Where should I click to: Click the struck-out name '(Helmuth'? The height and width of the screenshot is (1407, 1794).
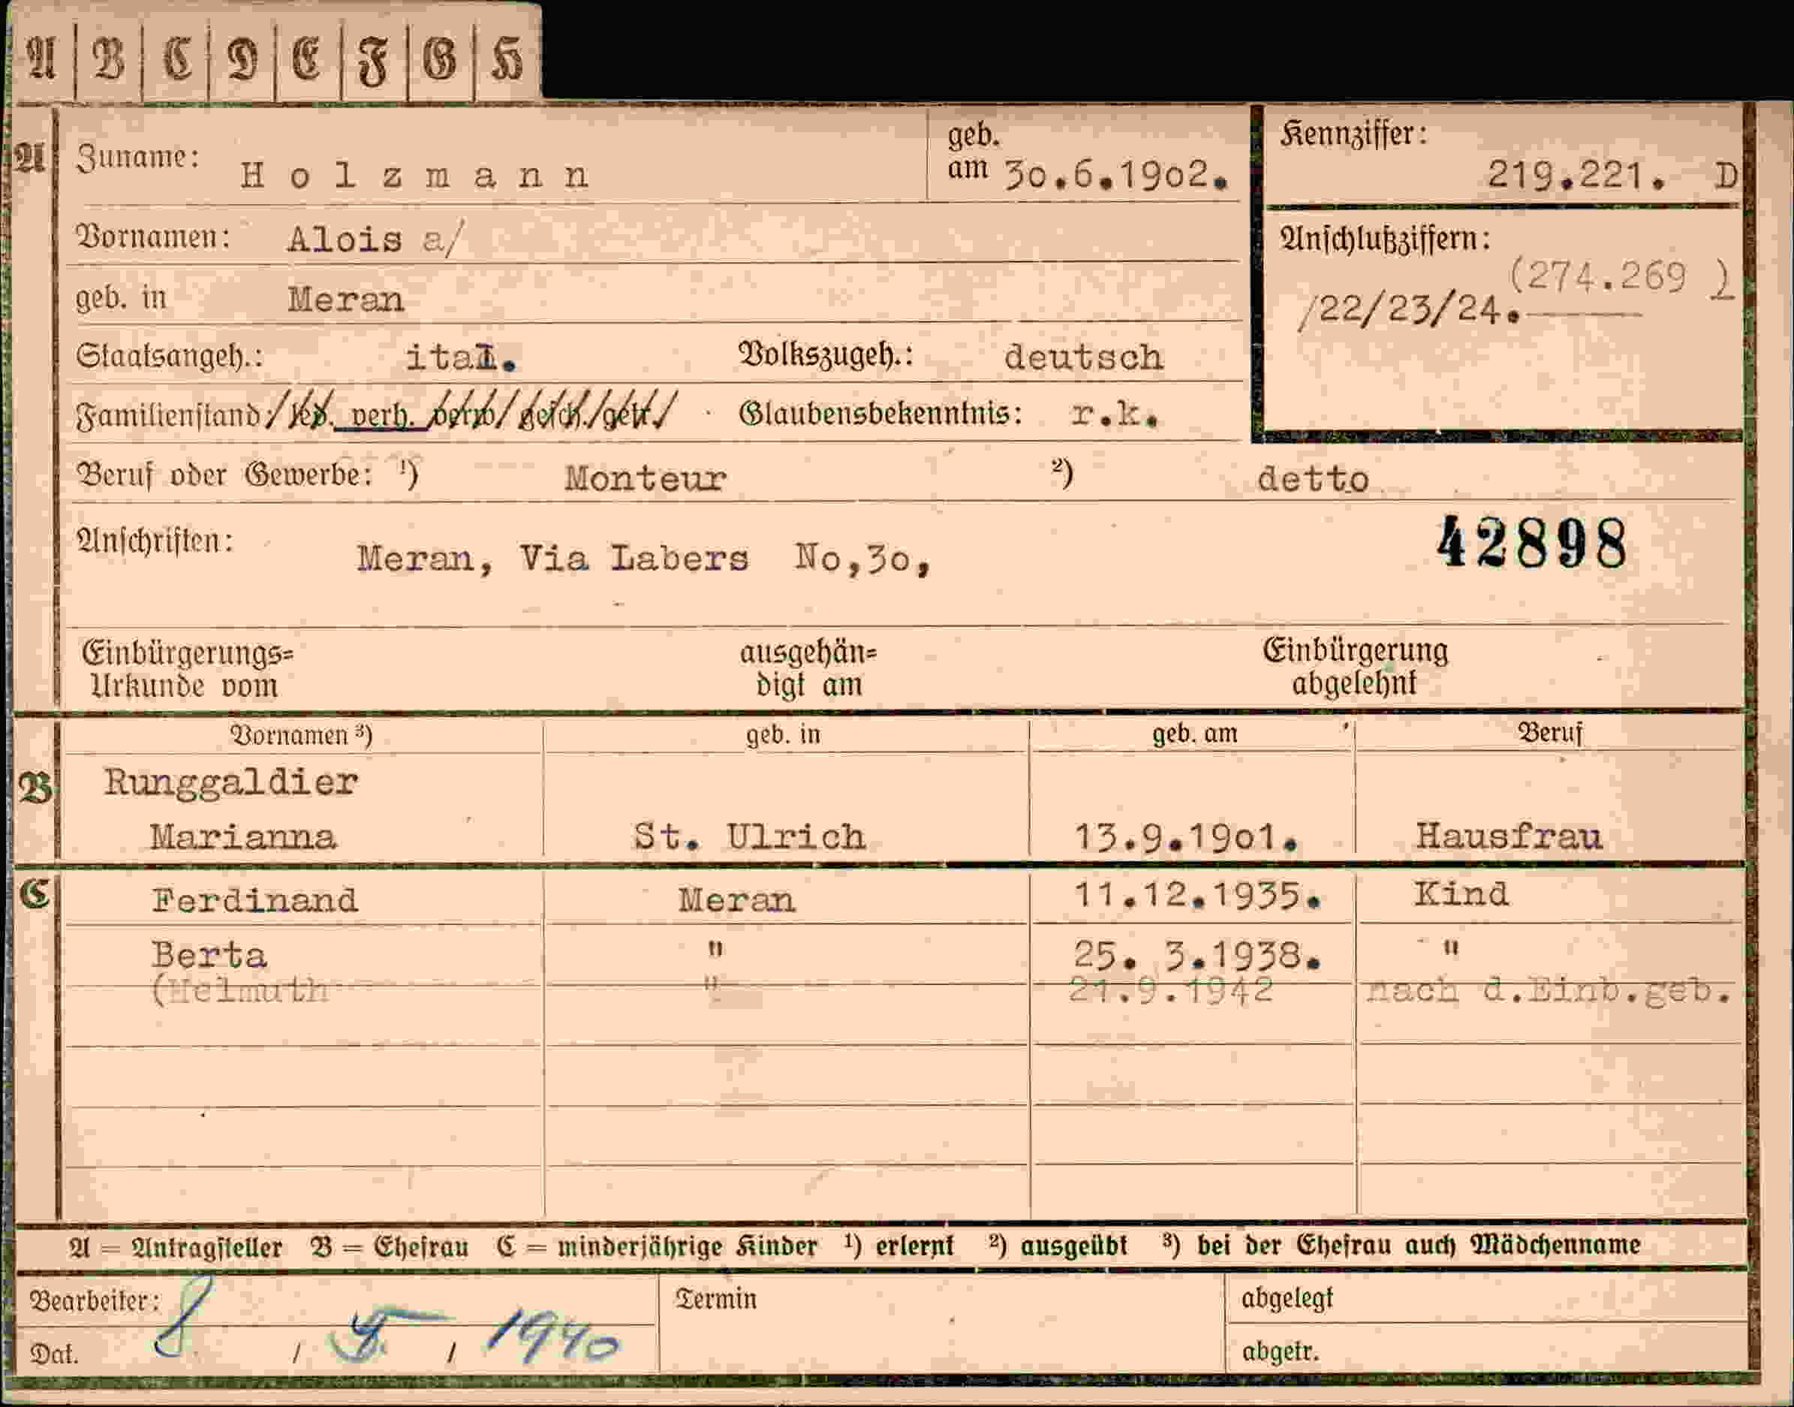click(x=239, y=990)
